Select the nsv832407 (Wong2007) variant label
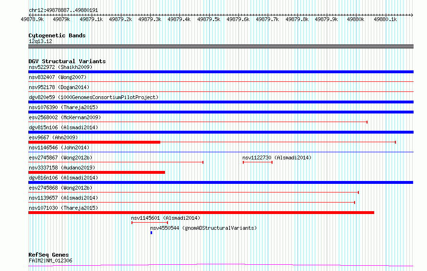427x271 pixels. pos(58,77)
